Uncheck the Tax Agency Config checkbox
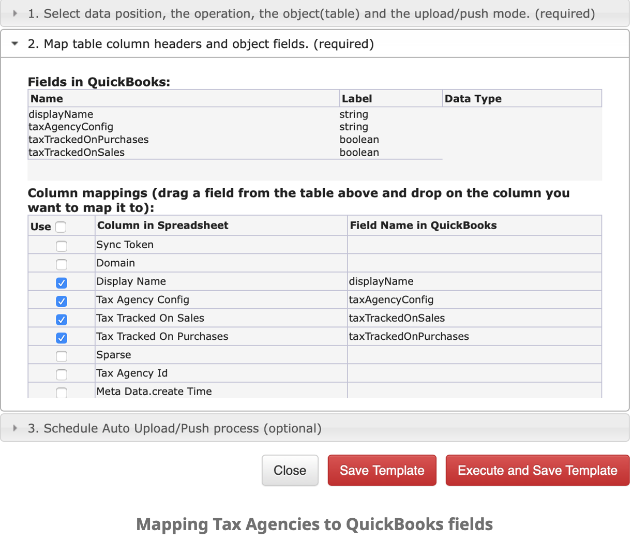The height and width of the screenshot is (541, 632). tap(62, 301)
